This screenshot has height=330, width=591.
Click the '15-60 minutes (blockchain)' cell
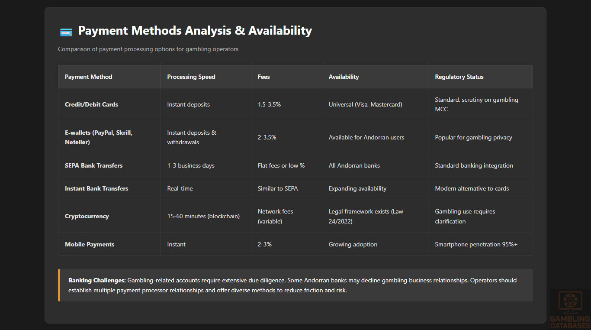tap(203, 216)
